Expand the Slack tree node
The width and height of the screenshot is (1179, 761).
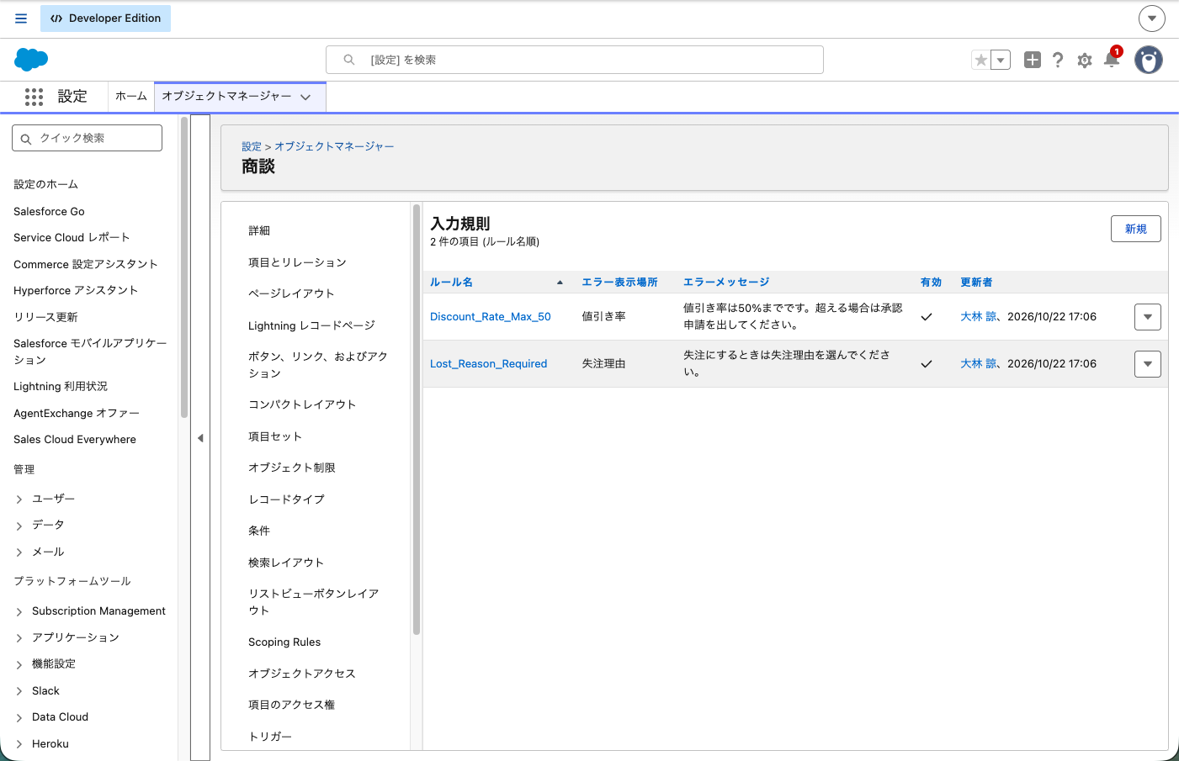coord(19,691)
